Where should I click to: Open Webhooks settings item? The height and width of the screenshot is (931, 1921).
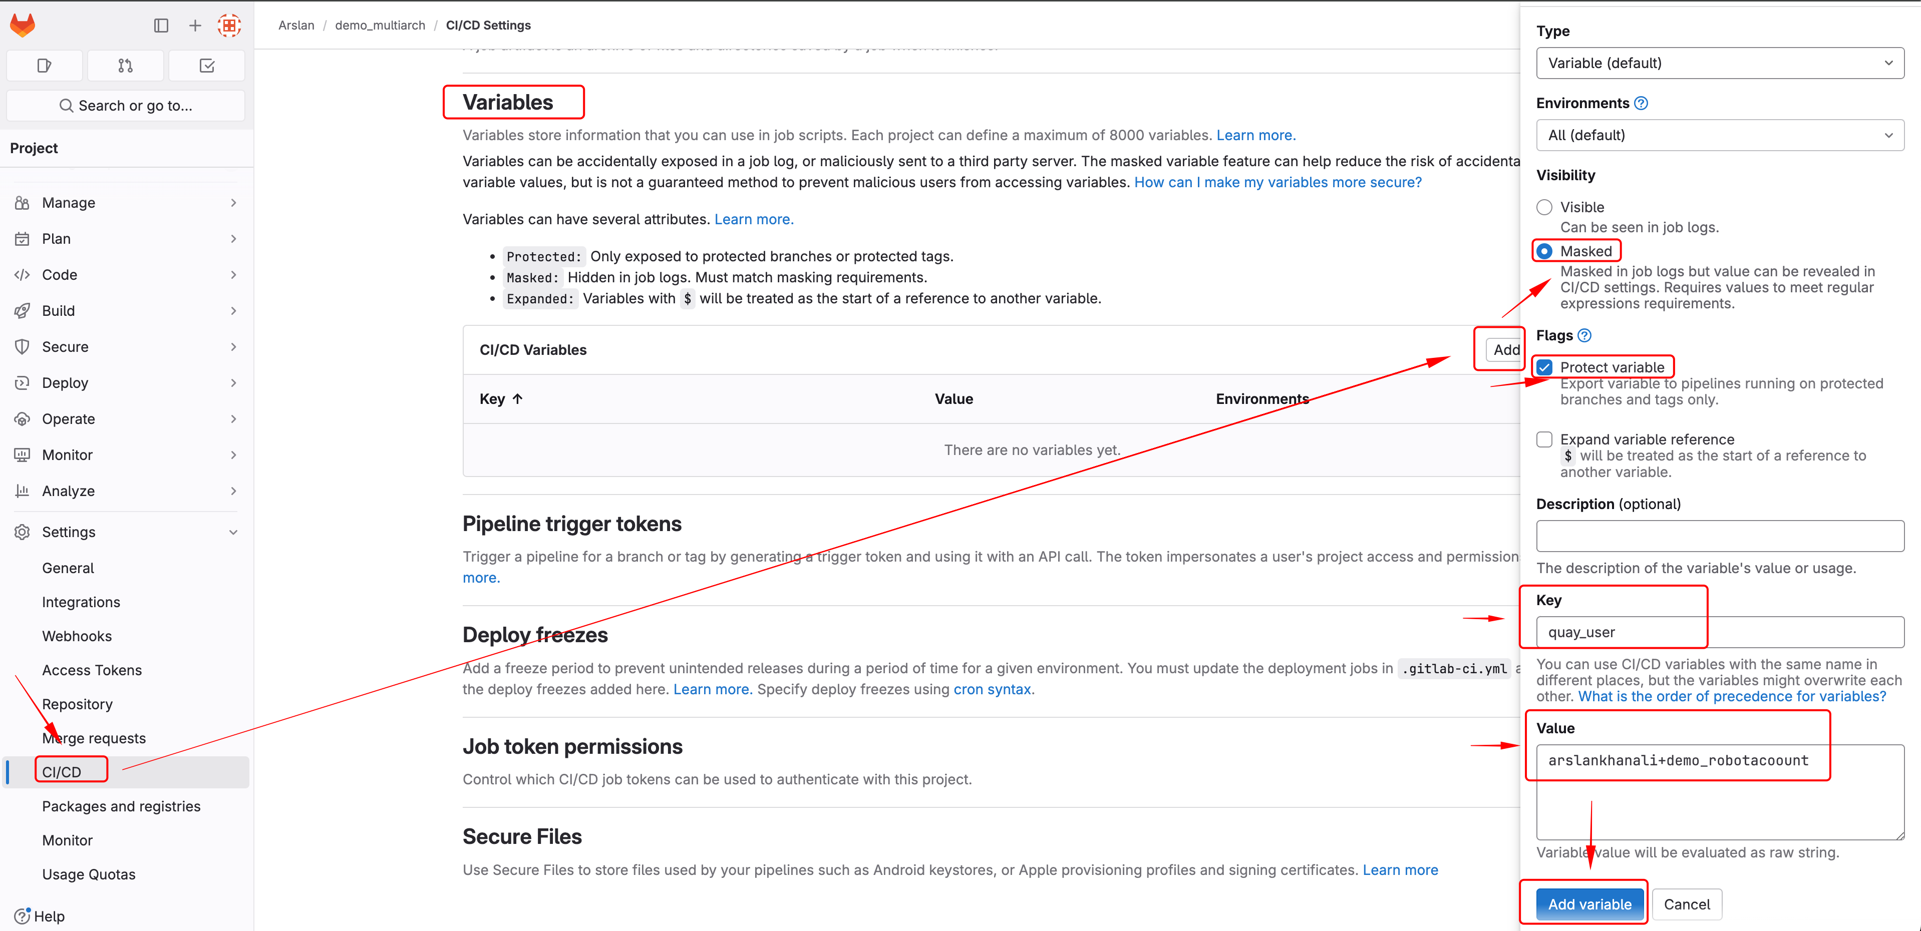click(x=77, y=636)
